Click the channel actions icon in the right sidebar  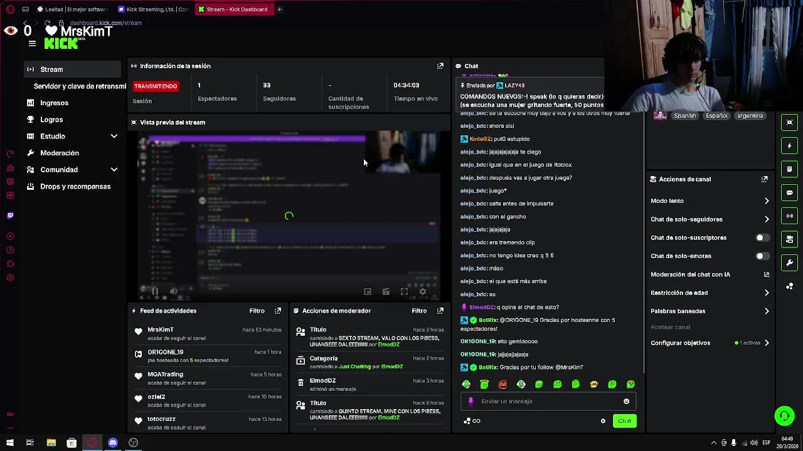[x=790, y=239]
